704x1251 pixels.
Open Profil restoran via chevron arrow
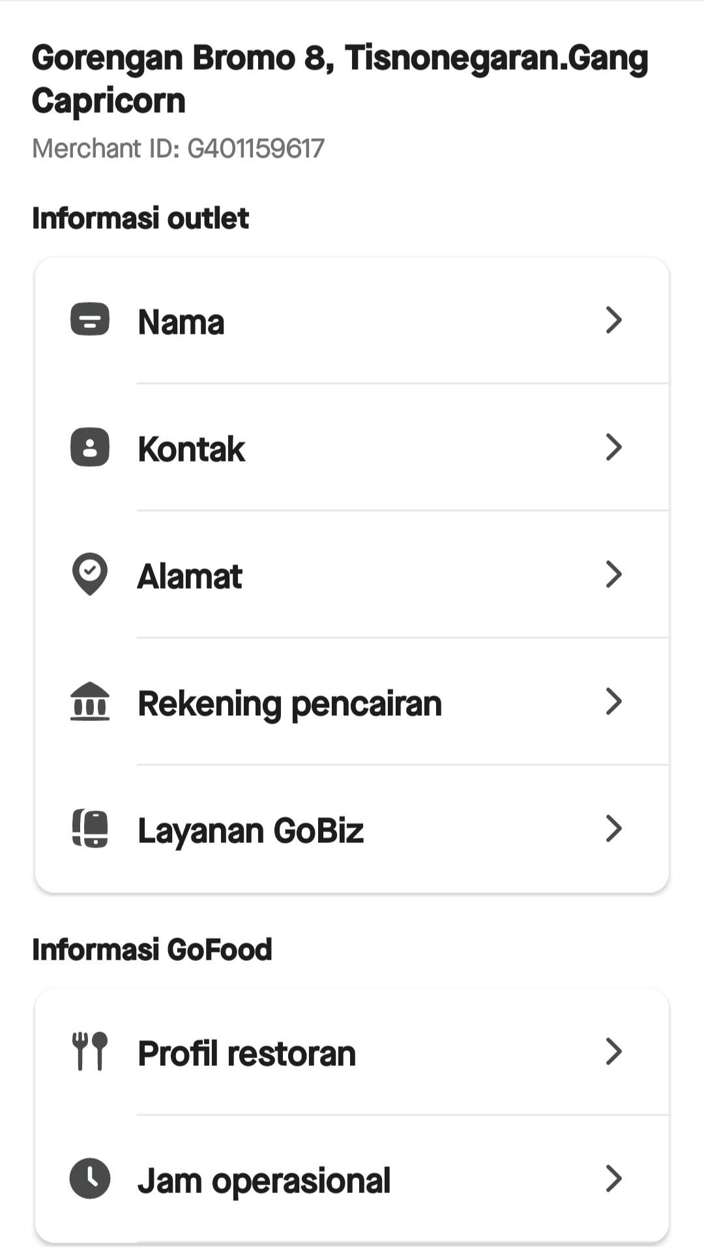tap(613, 1052)
